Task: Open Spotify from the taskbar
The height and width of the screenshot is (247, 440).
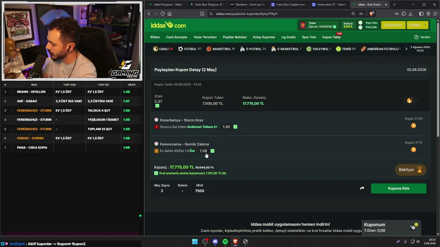Action: point(225,242)
